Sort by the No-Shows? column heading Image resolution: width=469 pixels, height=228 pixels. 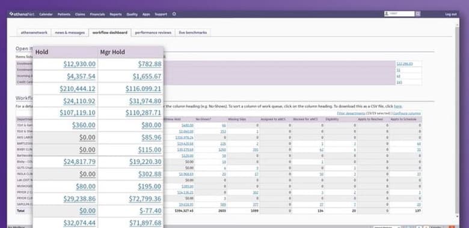(x=203, y=119)
